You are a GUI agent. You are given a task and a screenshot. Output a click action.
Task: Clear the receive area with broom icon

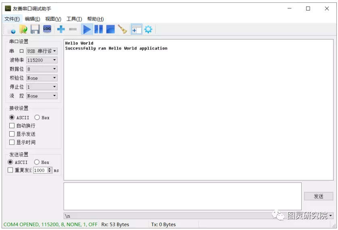click(x=123, y=29)
